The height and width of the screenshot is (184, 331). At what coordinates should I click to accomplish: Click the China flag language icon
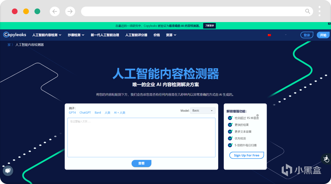pyautogui.click(x=269, y=35)
